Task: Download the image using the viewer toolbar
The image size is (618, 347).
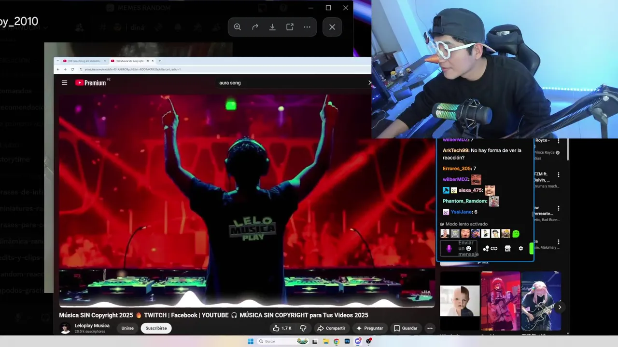Action: click(272, 27)
